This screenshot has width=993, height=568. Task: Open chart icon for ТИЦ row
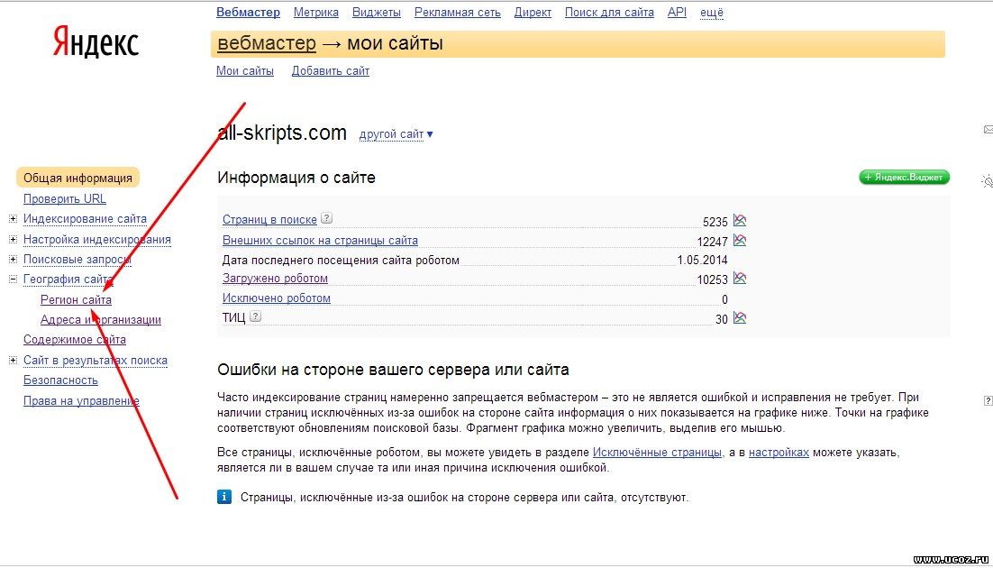[740, 317]
